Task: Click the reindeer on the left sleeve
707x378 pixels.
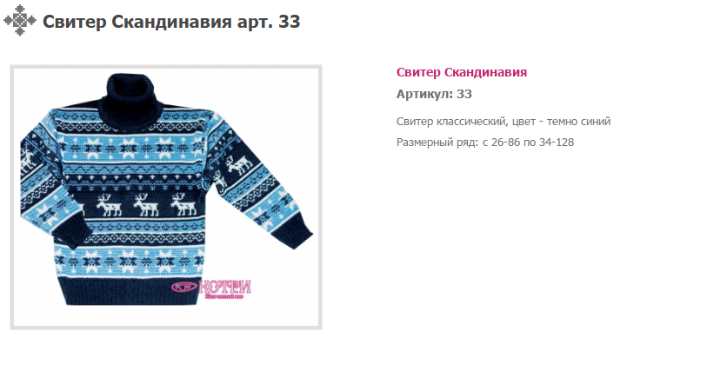Action: [29, 160]
